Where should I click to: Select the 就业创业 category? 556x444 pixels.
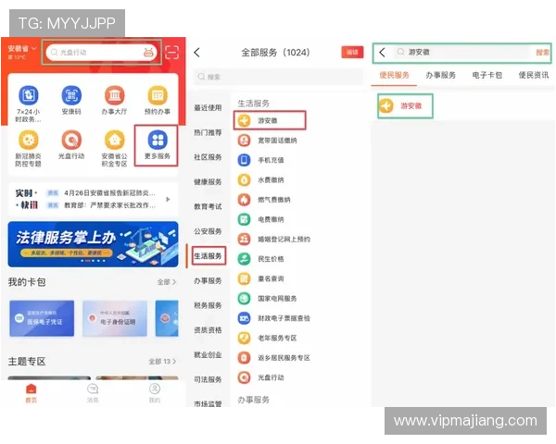pyautogui.click(x=208, y=355)
